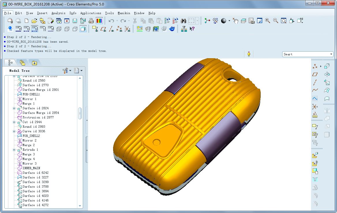
Task: Repaint the screen with Repaint icon
Action: tap(260, 21)
